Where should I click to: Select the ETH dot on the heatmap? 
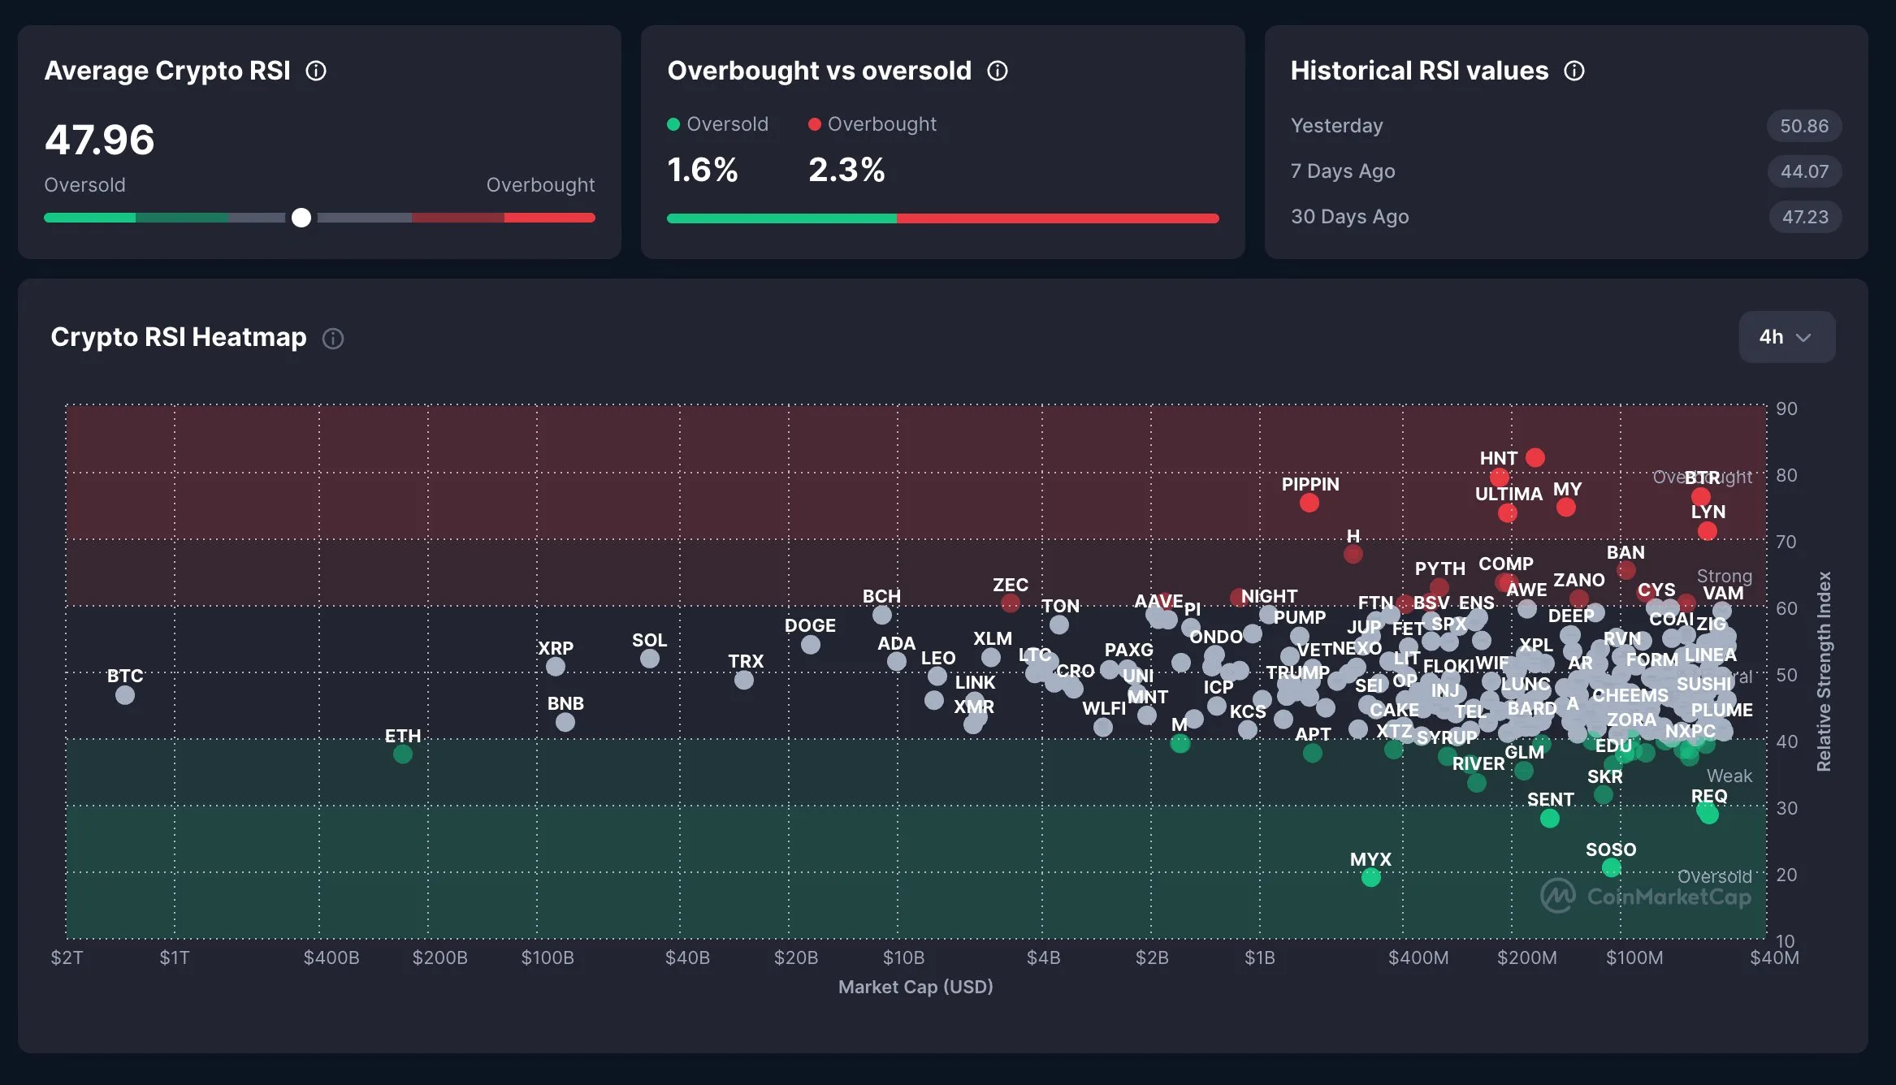coord(403,754)
